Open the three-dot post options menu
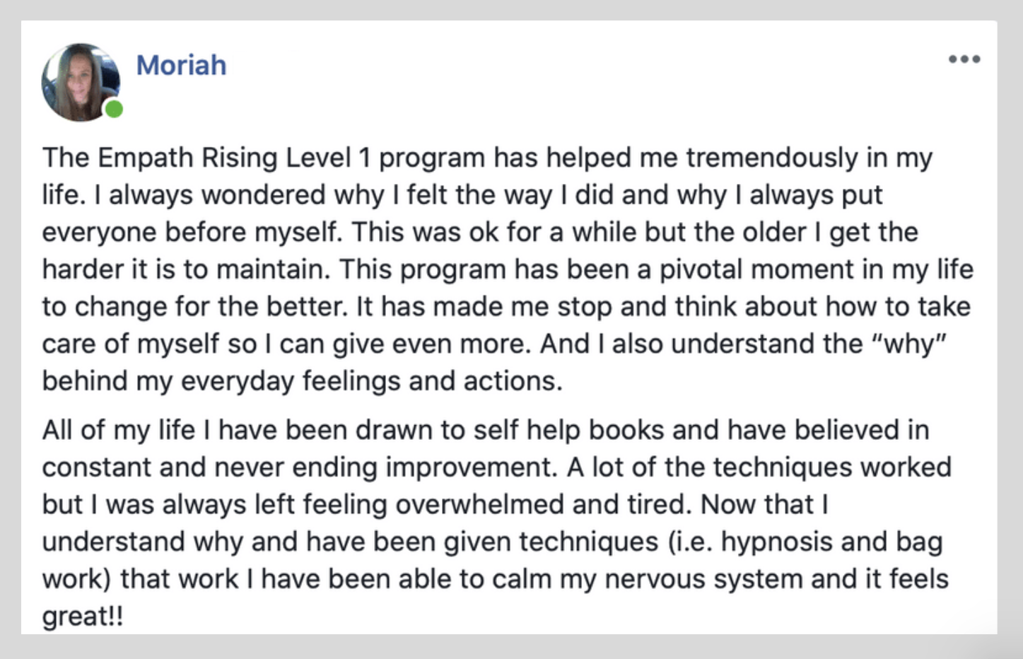The width and height of the screenshot is (1023, 659). 964,59
